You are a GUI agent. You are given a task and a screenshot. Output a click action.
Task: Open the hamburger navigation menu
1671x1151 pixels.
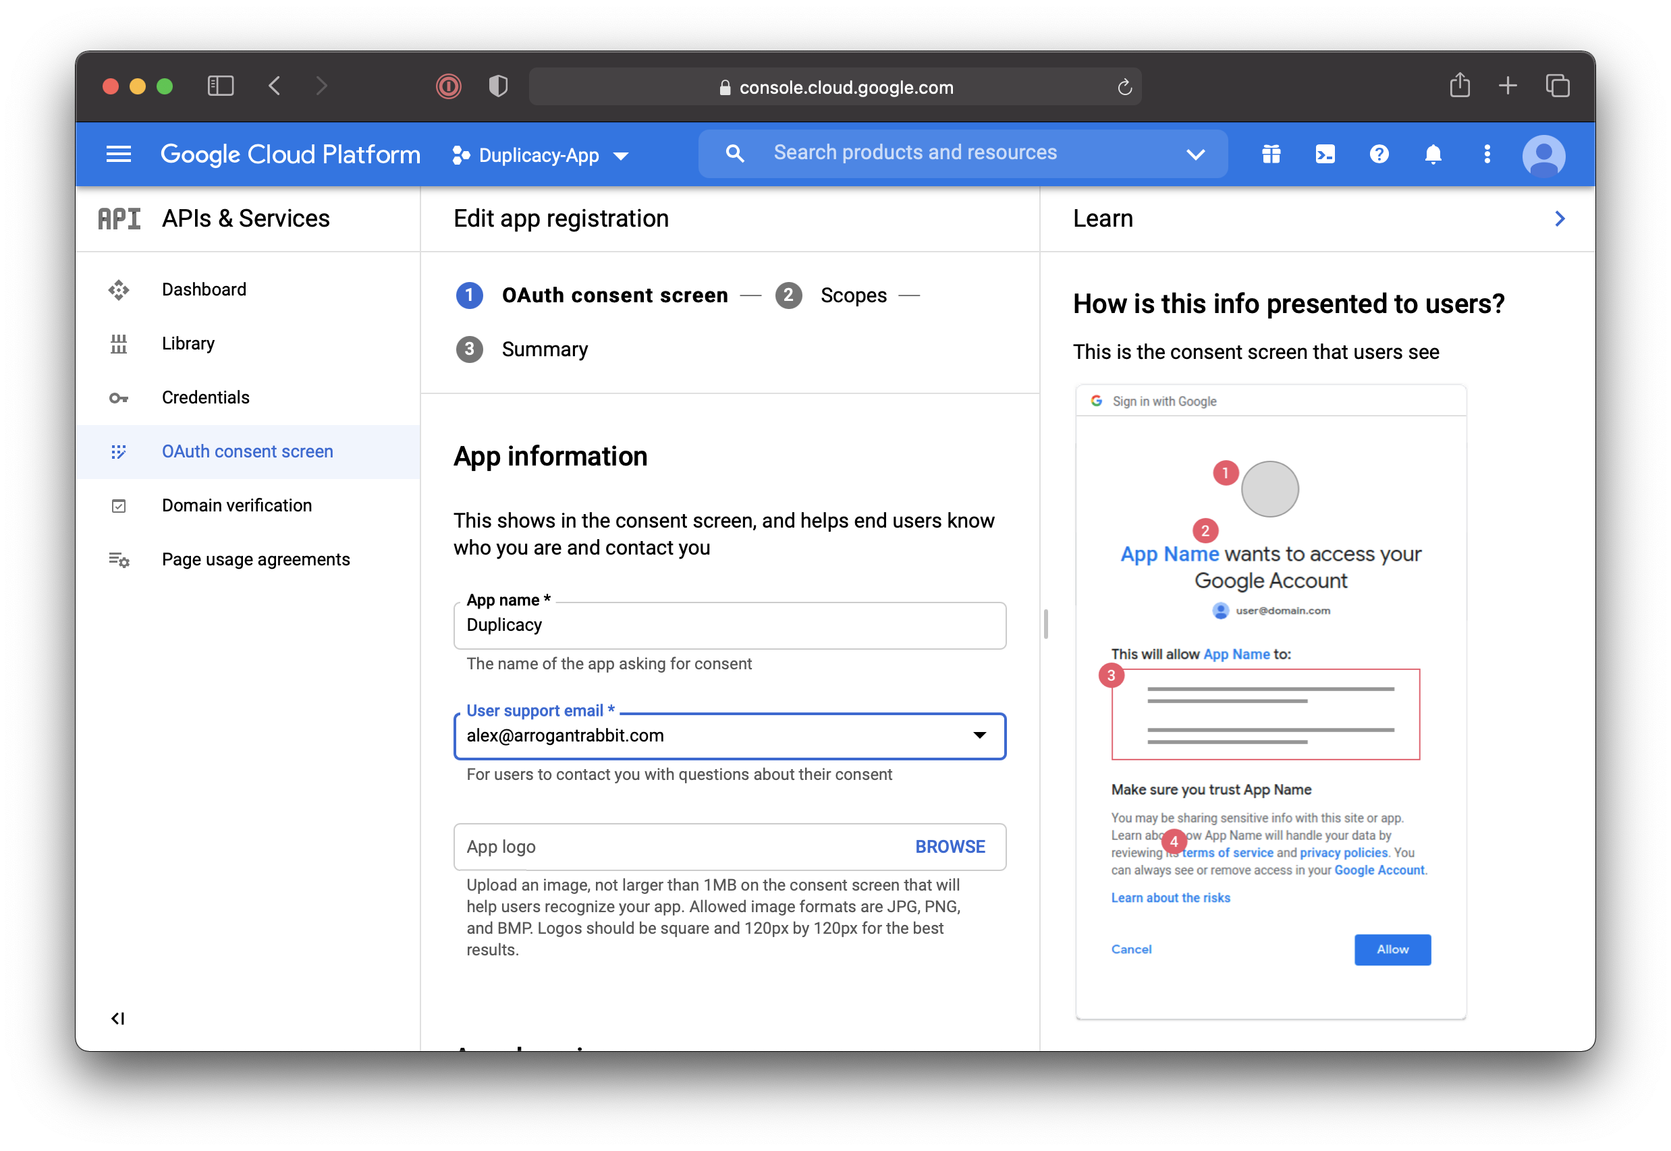tap(118, 155)
